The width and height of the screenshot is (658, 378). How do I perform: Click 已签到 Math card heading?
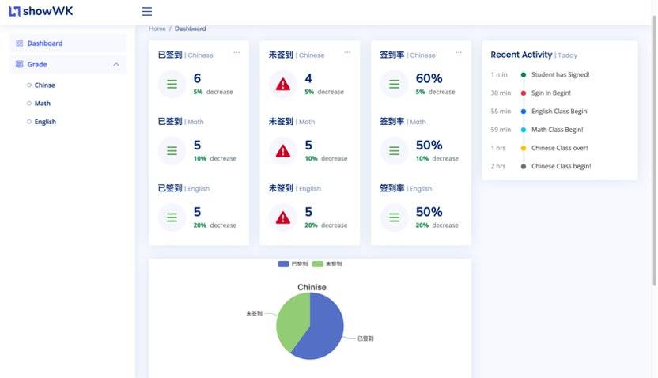click(x=181, y=122)
